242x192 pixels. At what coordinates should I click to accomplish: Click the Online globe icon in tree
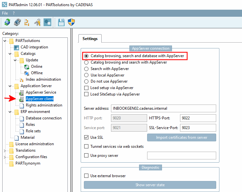click(27, 67)
